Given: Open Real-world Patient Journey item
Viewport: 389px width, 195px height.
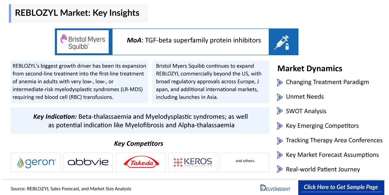Looking at the screenshot, I should (323, 169).
